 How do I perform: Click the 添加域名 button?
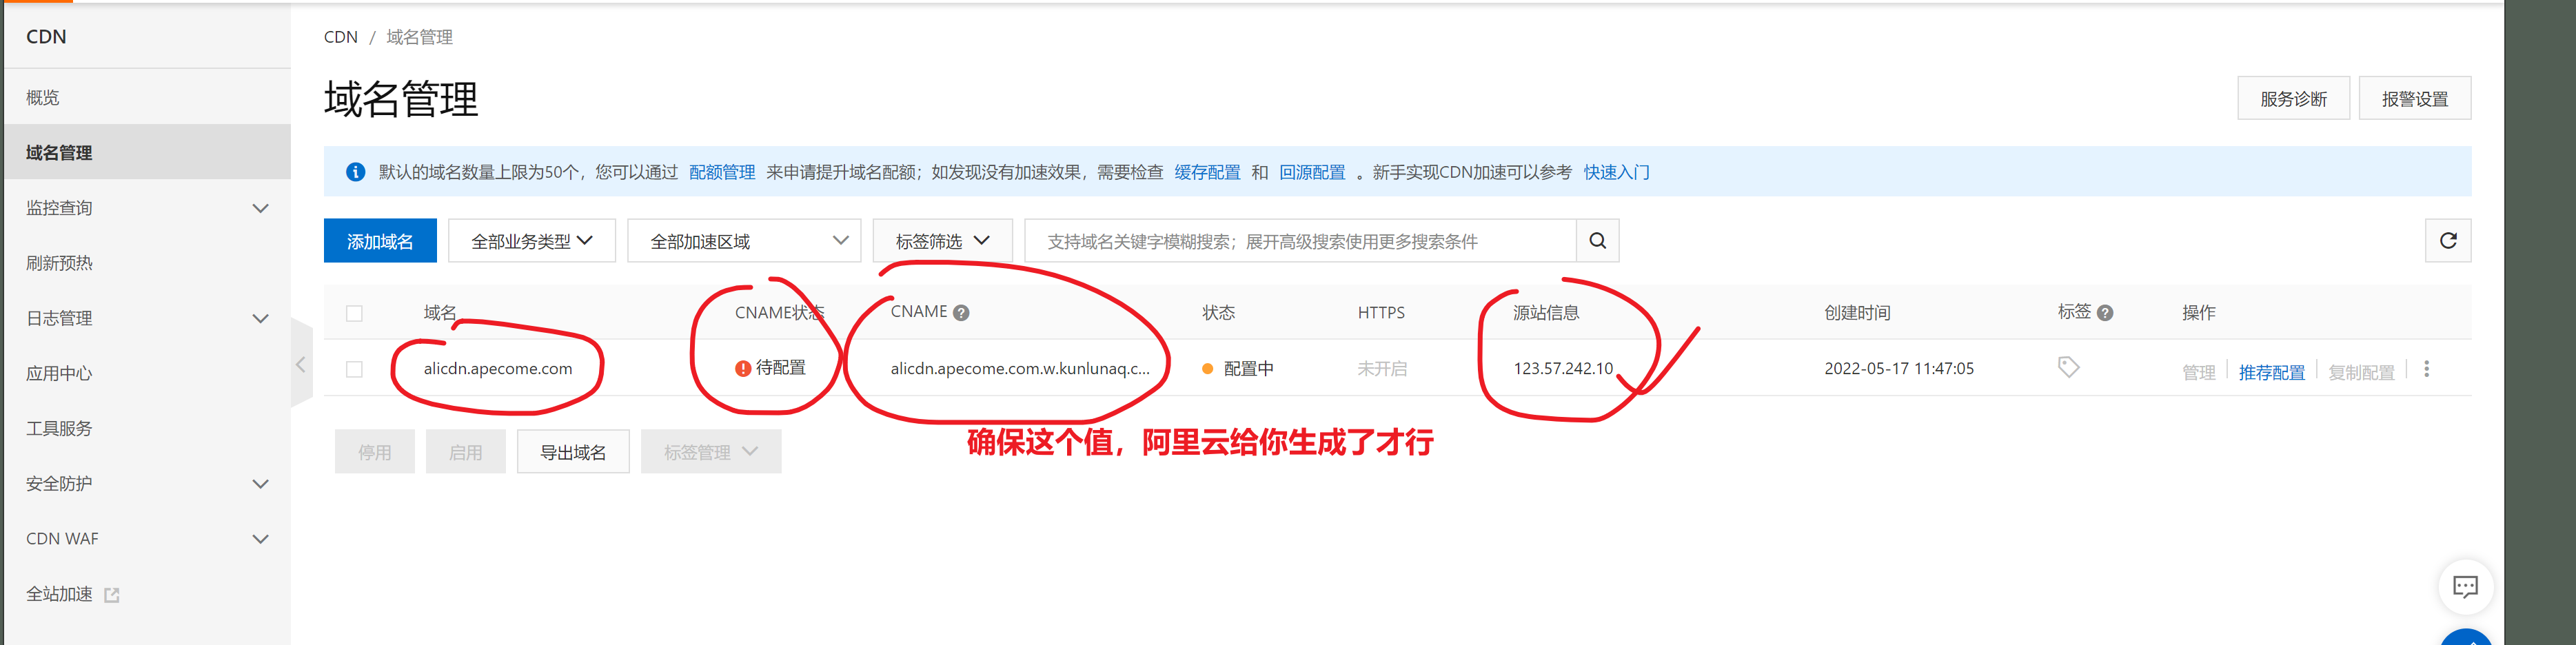pos(380,241)
